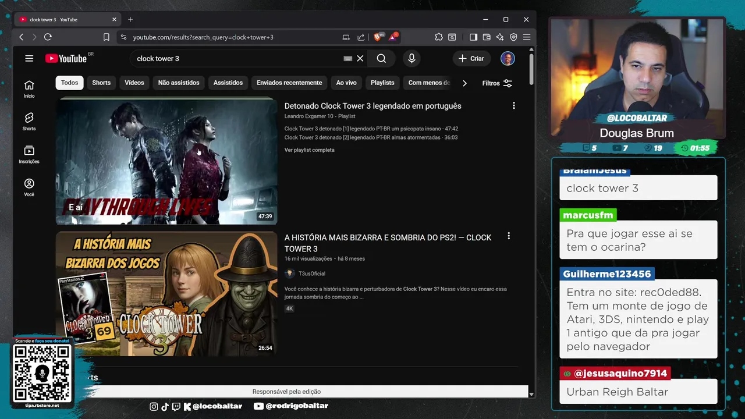
Task: Click the address bar with the youtube.com URL
Action: pyautogui.click(x=203, y=37)
